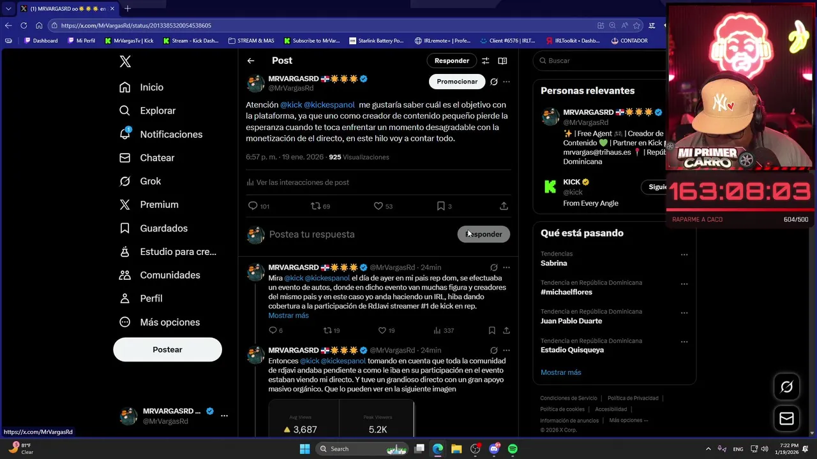Open the Sabrina trend
The image size is (817, 459).
click(x=554, y=263)
